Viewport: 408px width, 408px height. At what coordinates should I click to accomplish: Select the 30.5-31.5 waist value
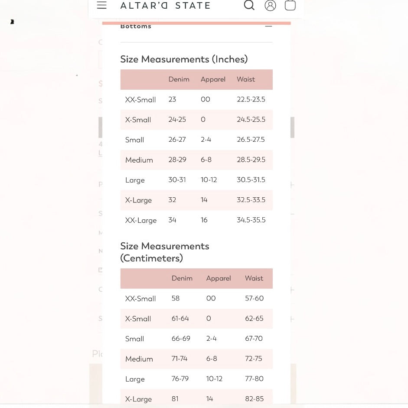[251, 180]
